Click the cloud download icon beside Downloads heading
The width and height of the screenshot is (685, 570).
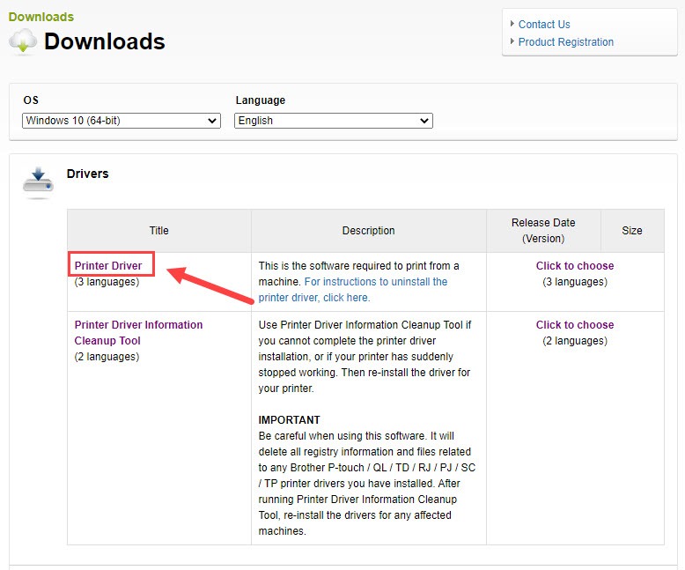23,41
